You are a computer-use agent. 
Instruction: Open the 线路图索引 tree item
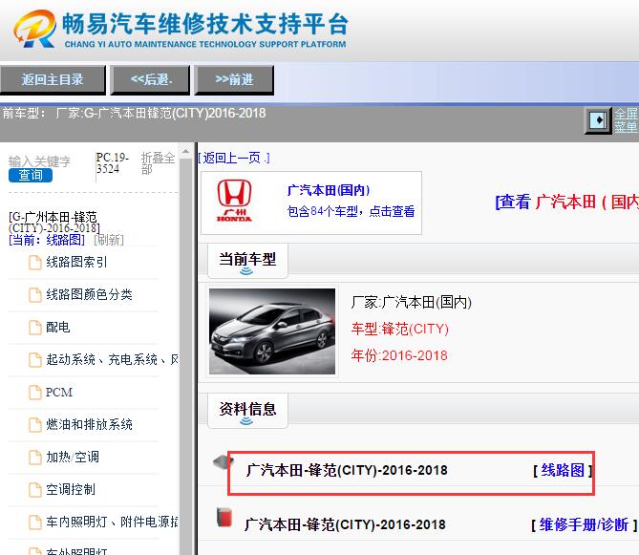pyautogui.click(x=76, y=262)
